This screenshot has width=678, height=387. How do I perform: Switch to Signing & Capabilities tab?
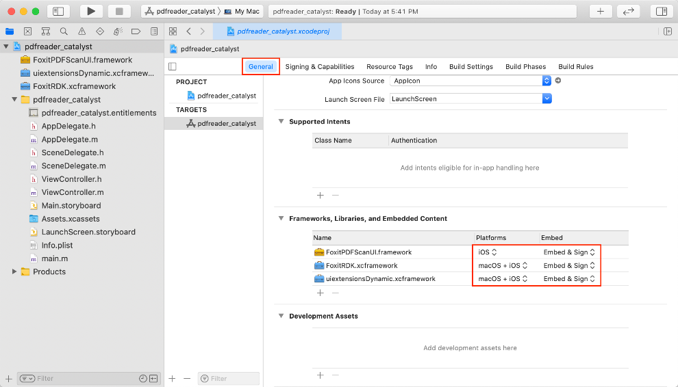point(320,66)
